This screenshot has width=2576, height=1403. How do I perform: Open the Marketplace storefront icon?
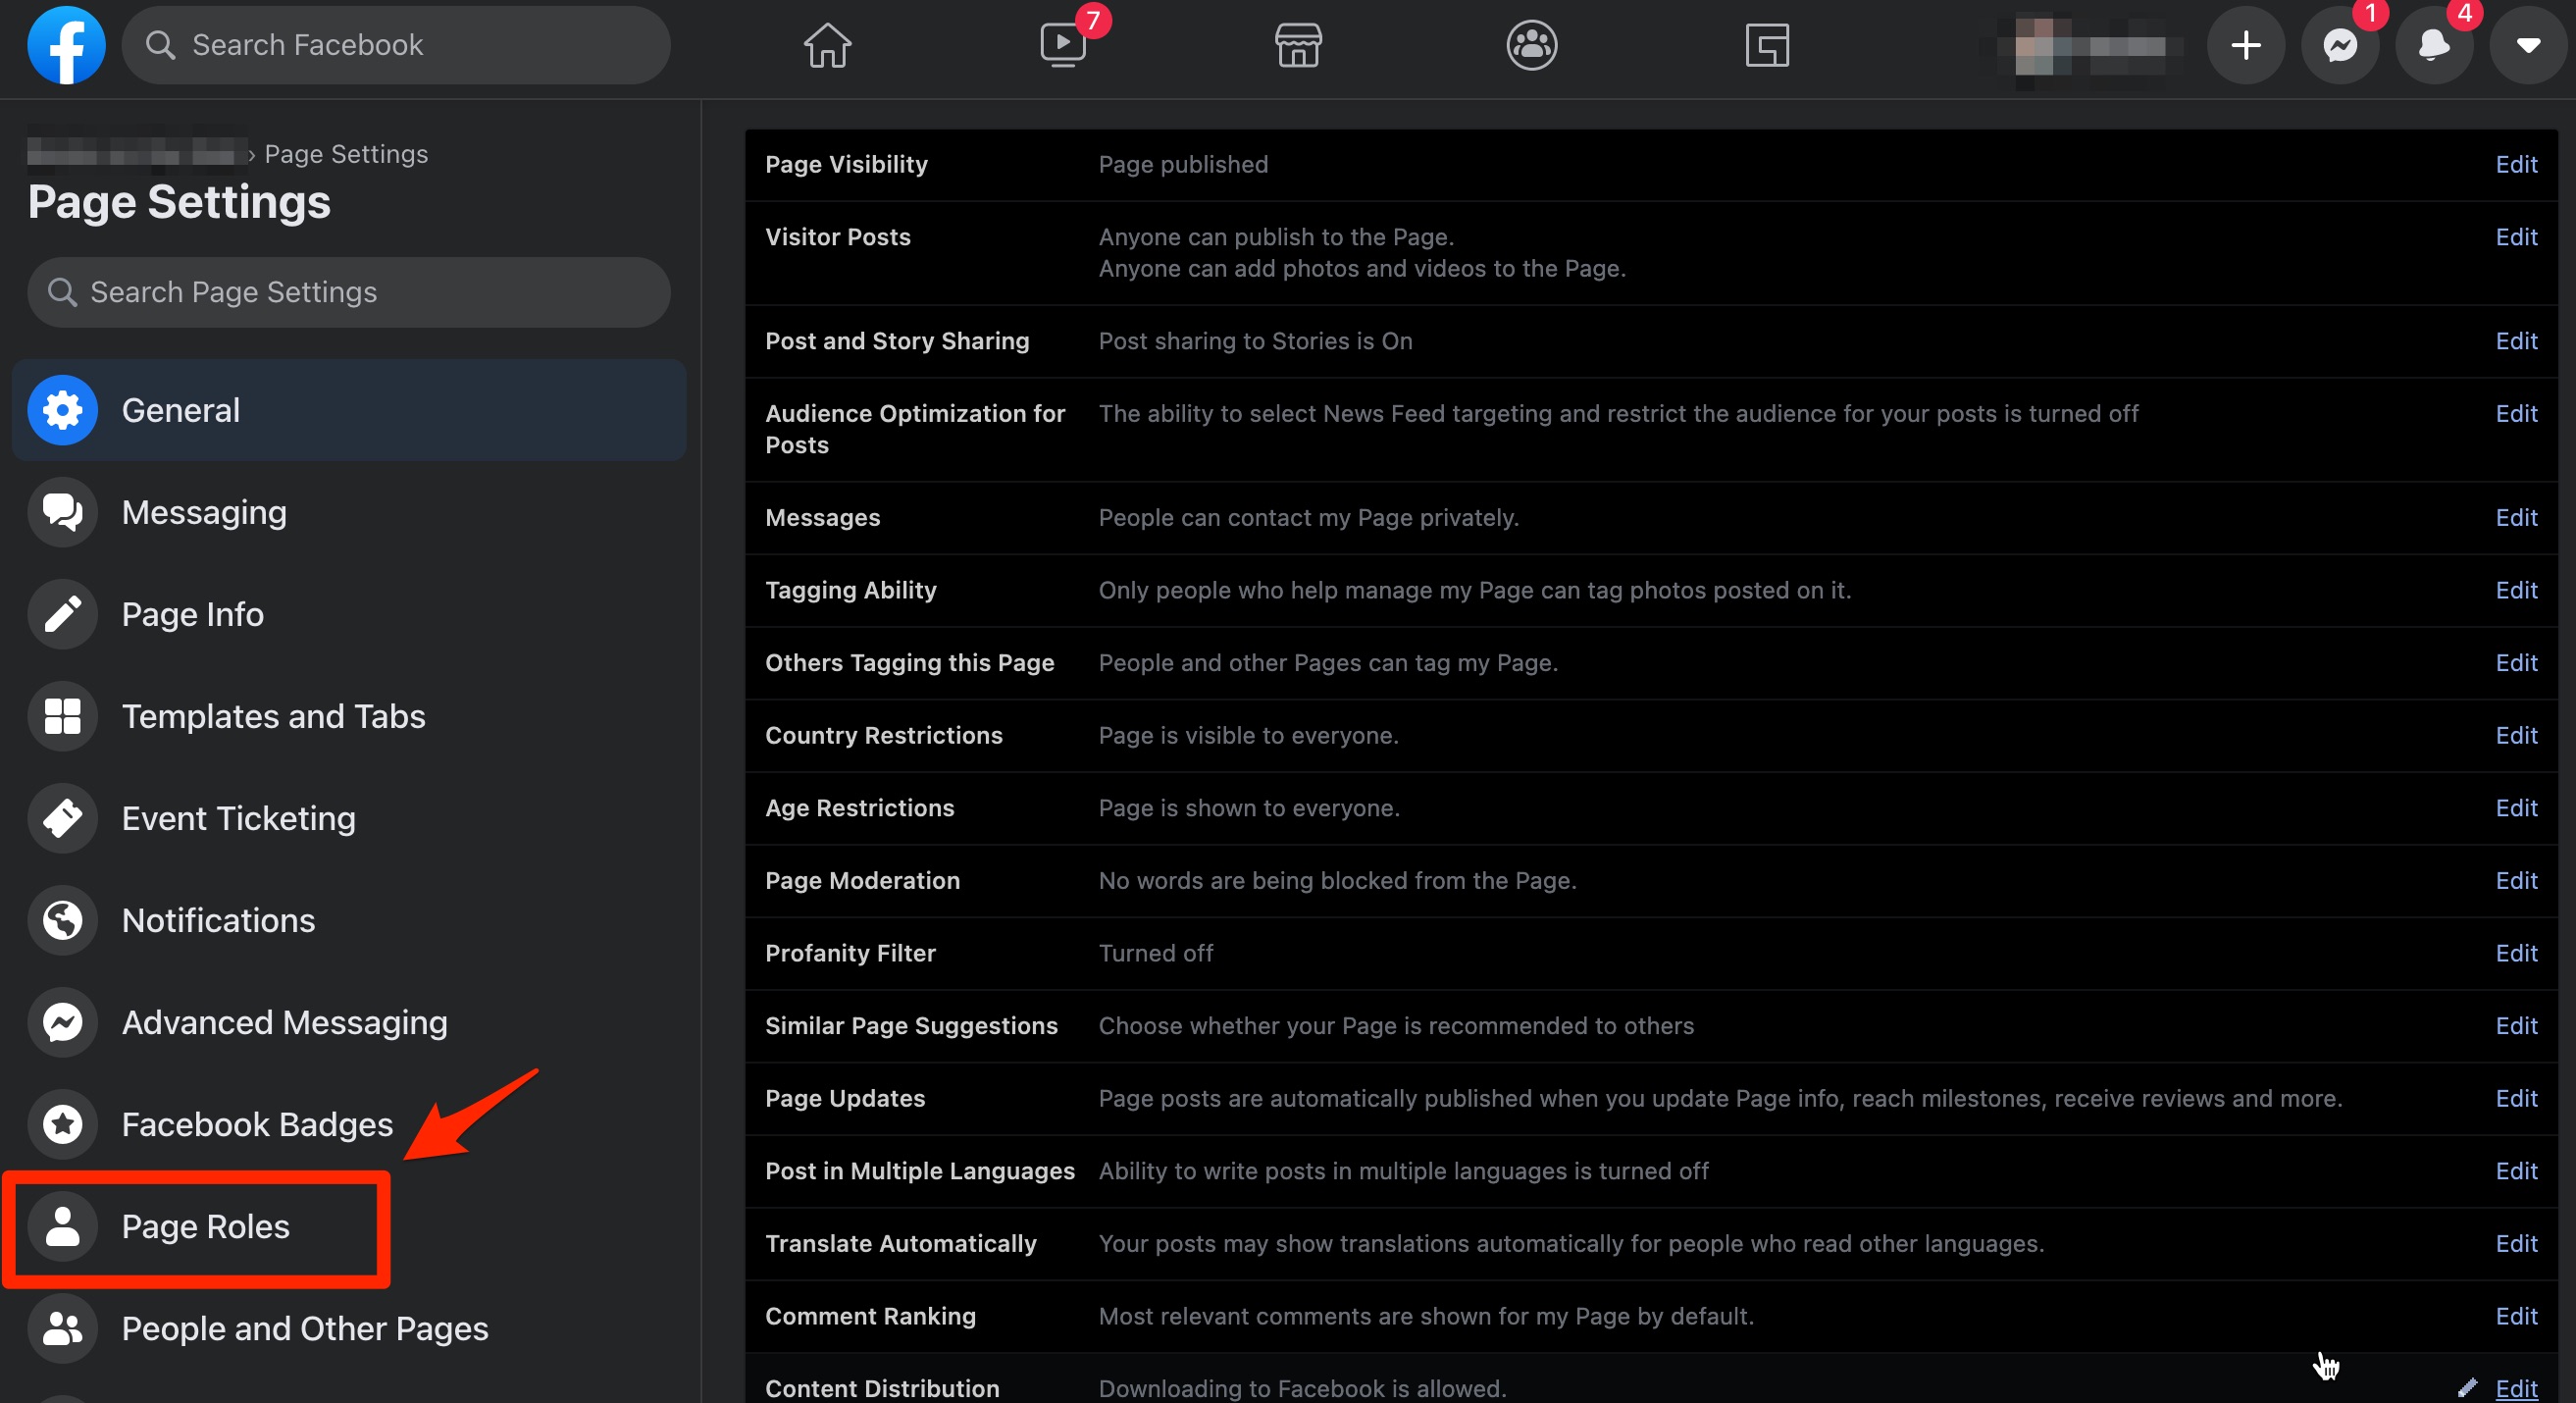coord(1297,45)
